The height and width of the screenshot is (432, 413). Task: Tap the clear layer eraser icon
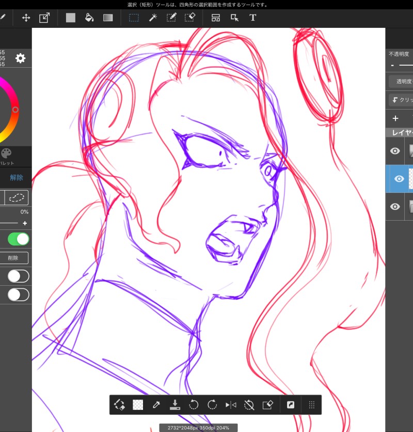tap(268, 405)
